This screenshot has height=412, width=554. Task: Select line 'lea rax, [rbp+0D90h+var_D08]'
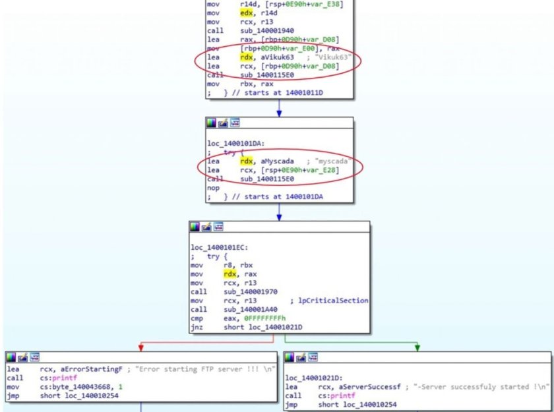click(x=273, y=40)
